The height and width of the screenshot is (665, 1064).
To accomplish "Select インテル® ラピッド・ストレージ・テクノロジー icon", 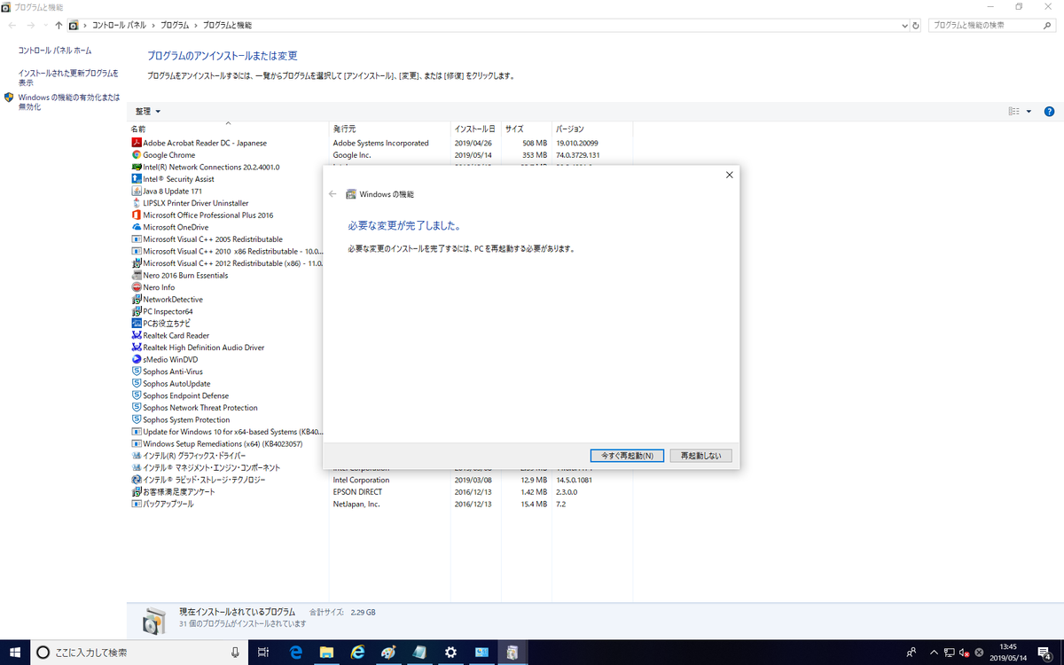I will click(137, 480).
